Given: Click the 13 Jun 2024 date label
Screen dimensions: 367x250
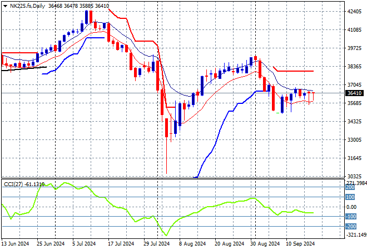Looking at the screenshot, I should (15, 244).
